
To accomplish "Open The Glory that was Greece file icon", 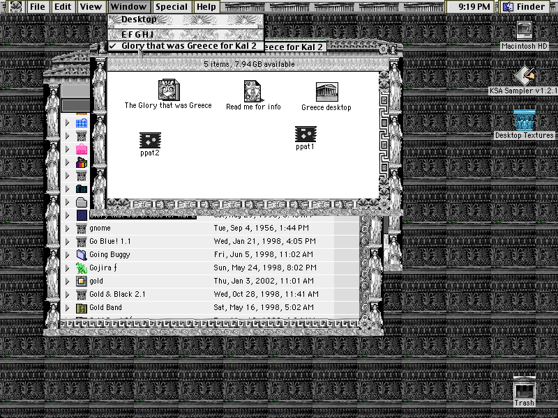I will [169, 90].
